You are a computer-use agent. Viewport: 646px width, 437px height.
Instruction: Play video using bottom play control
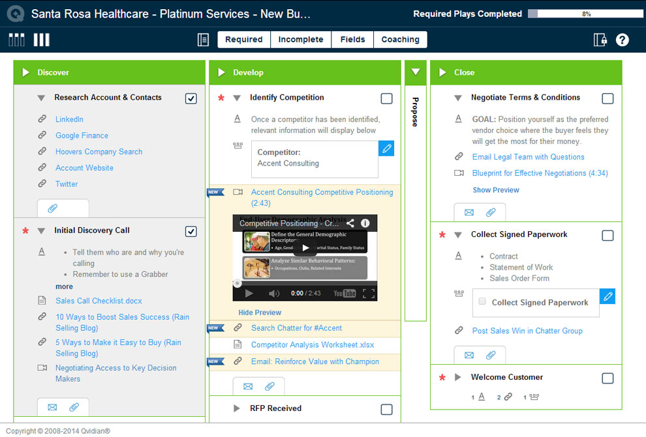(249, 294)
